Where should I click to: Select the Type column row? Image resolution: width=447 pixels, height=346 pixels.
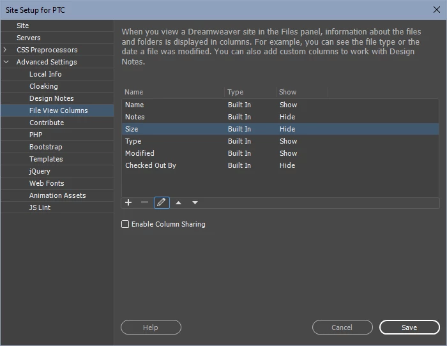pyautogui.click(x=280, y=141)
